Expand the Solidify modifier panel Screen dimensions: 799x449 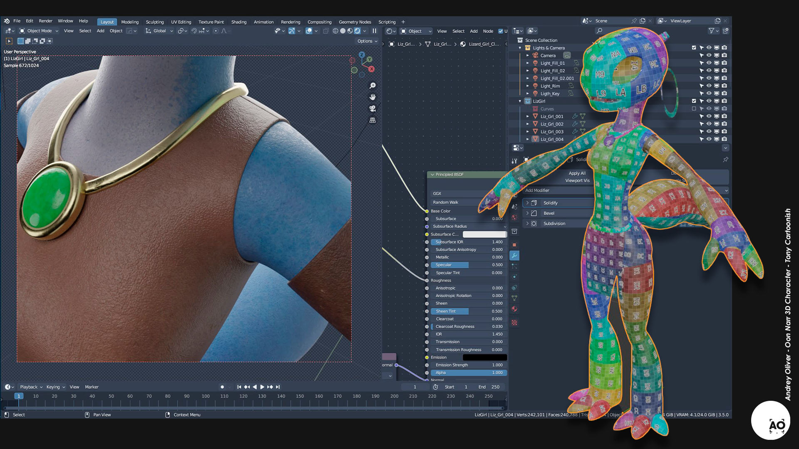pos(528,203)
